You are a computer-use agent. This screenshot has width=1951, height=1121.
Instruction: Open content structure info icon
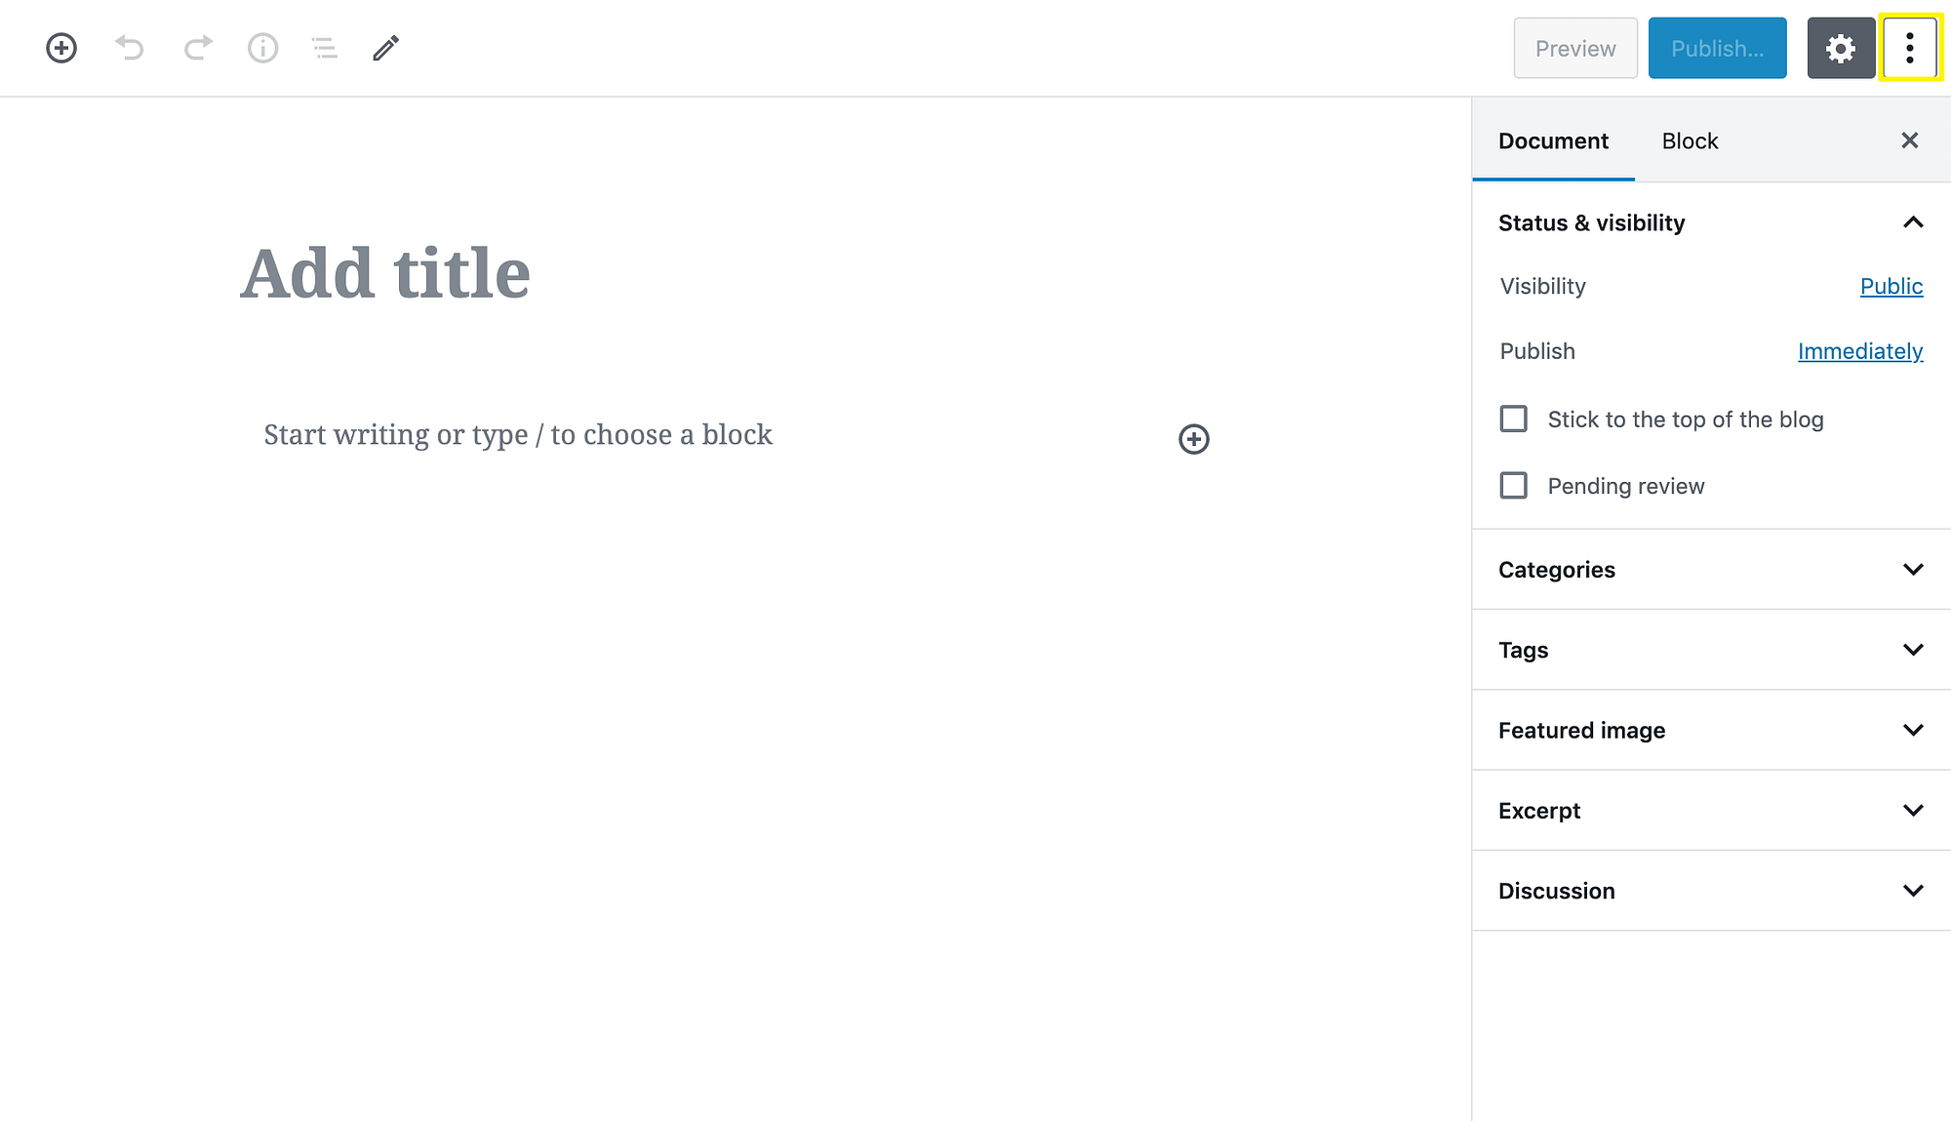point(261,48)
